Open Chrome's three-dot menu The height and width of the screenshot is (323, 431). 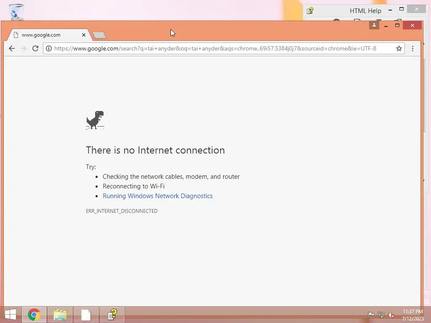(x=412, y=49)
